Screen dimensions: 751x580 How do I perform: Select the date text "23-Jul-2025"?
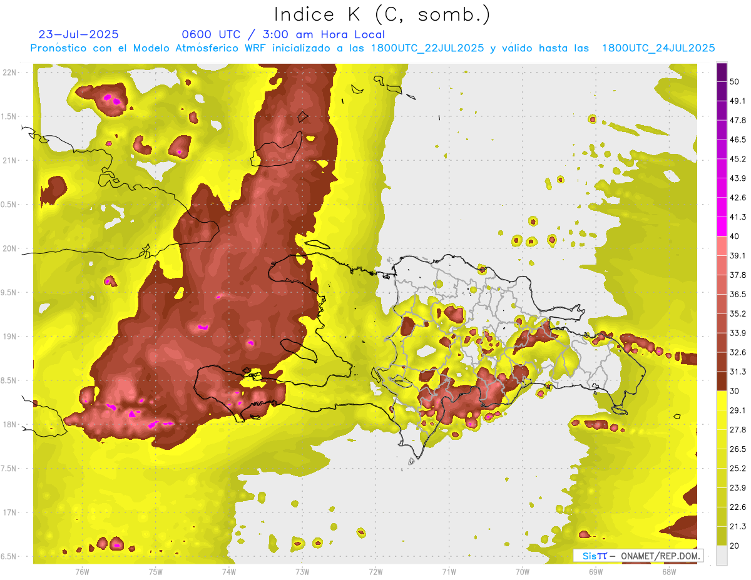78,34
